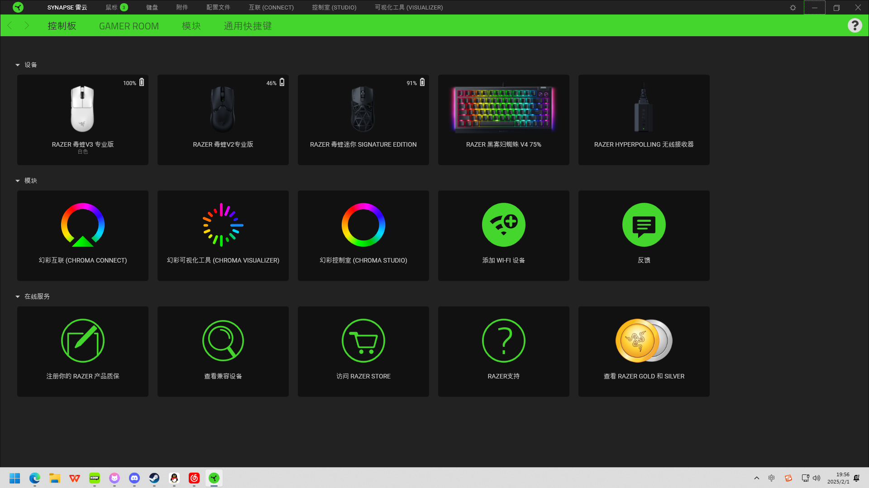Click the RAZER支持 label

(x=504, y=376)
